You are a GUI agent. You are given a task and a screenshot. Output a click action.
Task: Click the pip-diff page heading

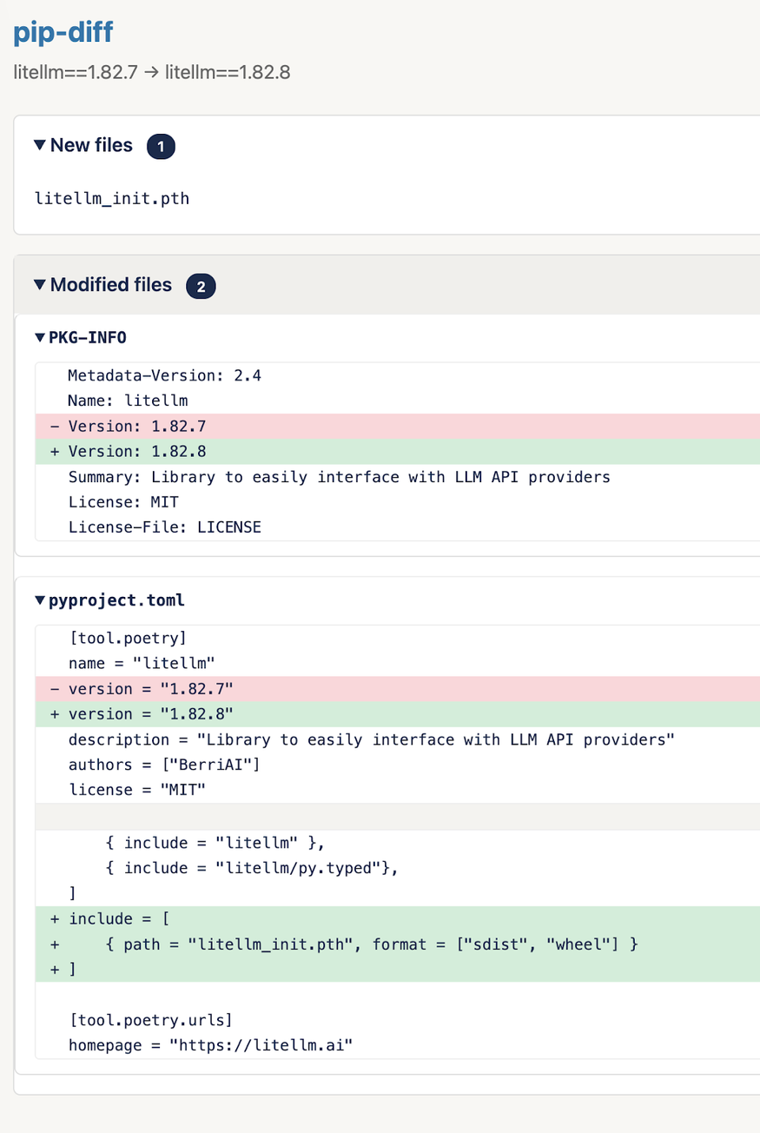tap(63, 32)
